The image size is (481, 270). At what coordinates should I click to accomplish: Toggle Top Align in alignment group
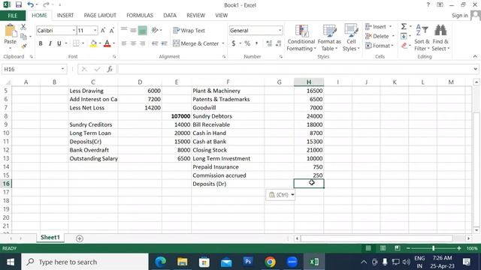coord(124,30)
